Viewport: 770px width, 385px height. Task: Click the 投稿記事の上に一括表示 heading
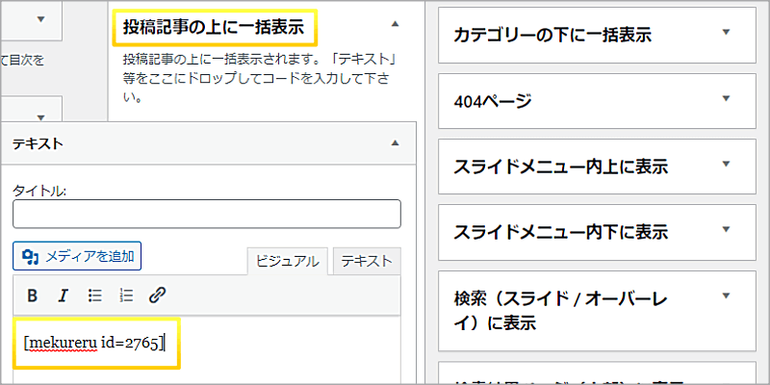coord(214,26)
